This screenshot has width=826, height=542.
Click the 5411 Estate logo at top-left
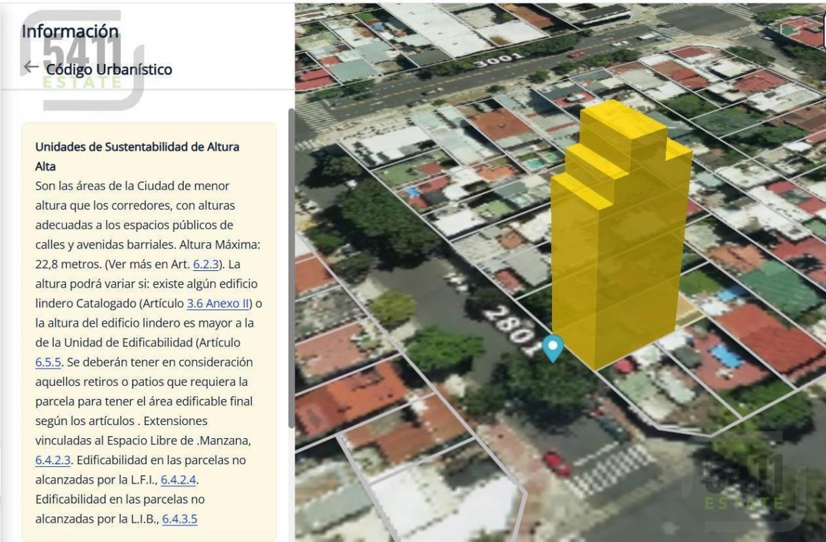point(83,62)
